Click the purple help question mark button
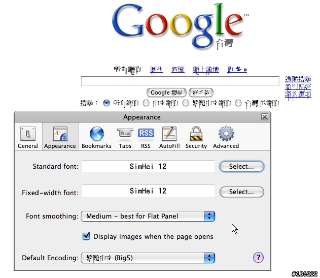Screen dimensions: 320x278 tap(258, 257)
